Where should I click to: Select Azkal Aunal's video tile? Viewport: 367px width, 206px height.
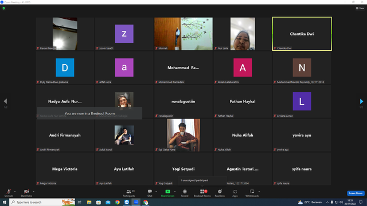click(124, 135)
